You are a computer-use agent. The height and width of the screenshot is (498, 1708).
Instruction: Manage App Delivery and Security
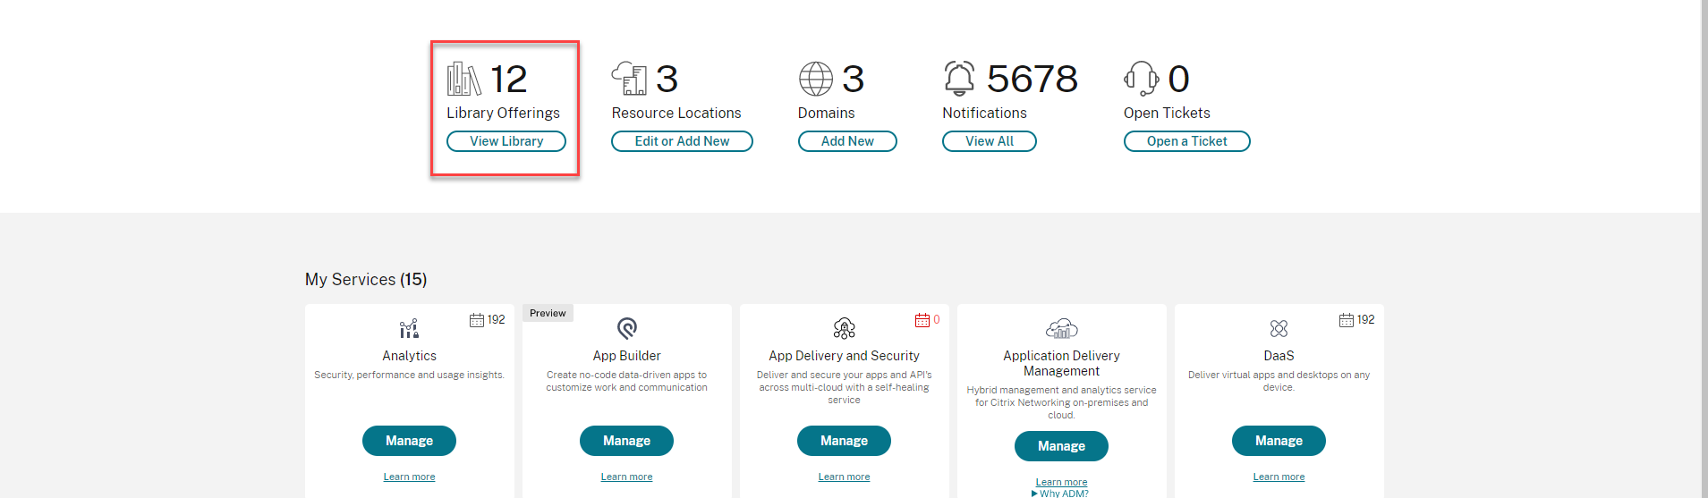(x=844, y=441)
